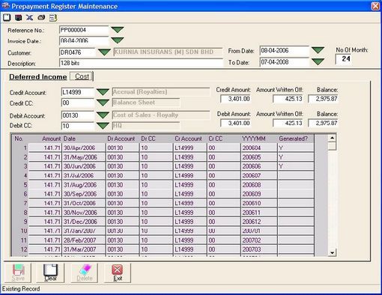This screenshot has width=382, height=295.
Task: Expand the Debit Account lookup arrow
Action: (103, 115)
